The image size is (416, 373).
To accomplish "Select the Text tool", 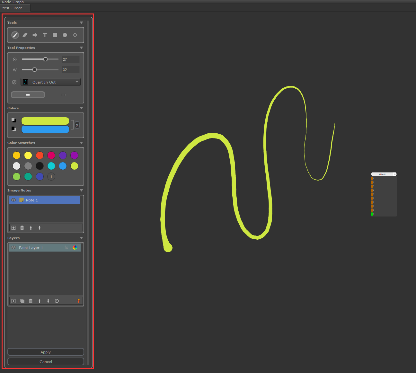I will [x=45, y=35].
